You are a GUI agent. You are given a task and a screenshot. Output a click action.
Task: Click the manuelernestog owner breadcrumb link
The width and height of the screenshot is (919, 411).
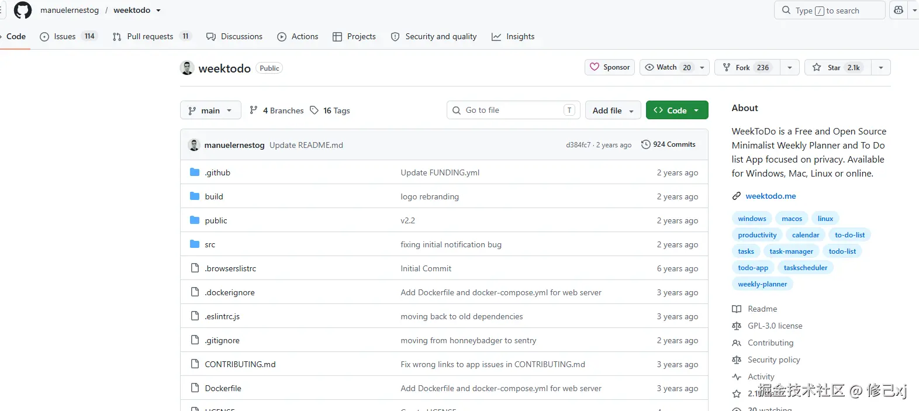(70, 10)
